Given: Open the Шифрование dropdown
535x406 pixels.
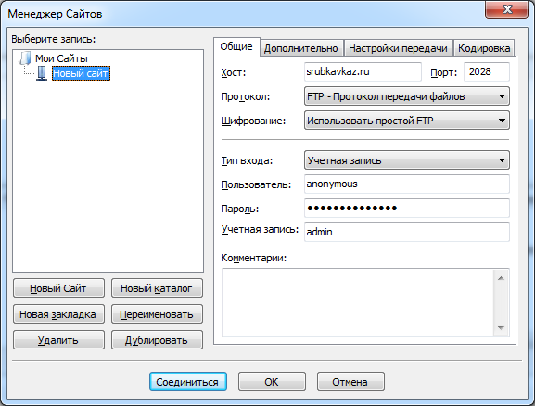Looking at the screenshot, I should click(407, 121).
